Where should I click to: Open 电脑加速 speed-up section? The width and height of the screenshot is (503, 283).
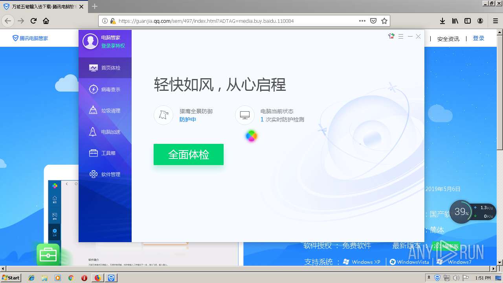tap(105, 132)
